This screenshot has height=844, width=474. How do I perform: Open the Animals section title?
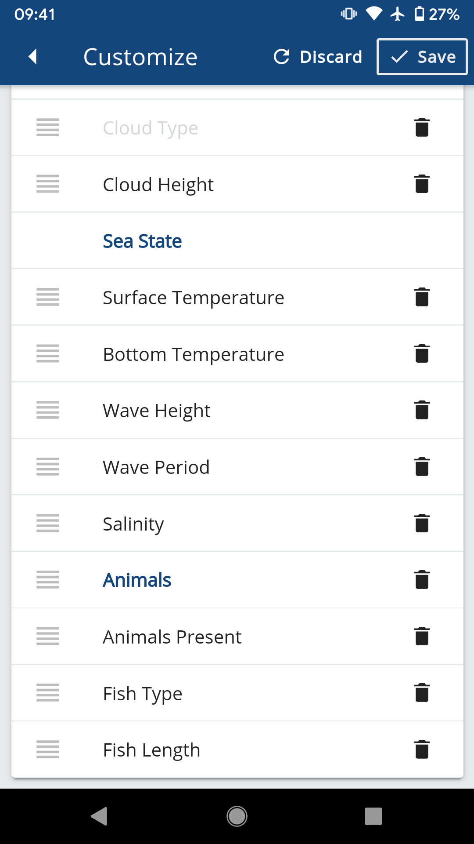(x=137, y=580)
